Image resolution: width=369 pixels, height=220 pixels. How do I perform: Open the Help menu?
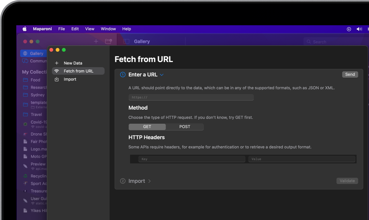127,29
